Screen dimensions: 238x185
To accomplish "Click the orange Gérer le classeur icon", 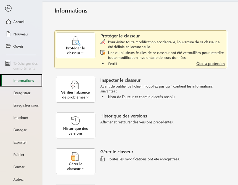I will click(75, 157).
